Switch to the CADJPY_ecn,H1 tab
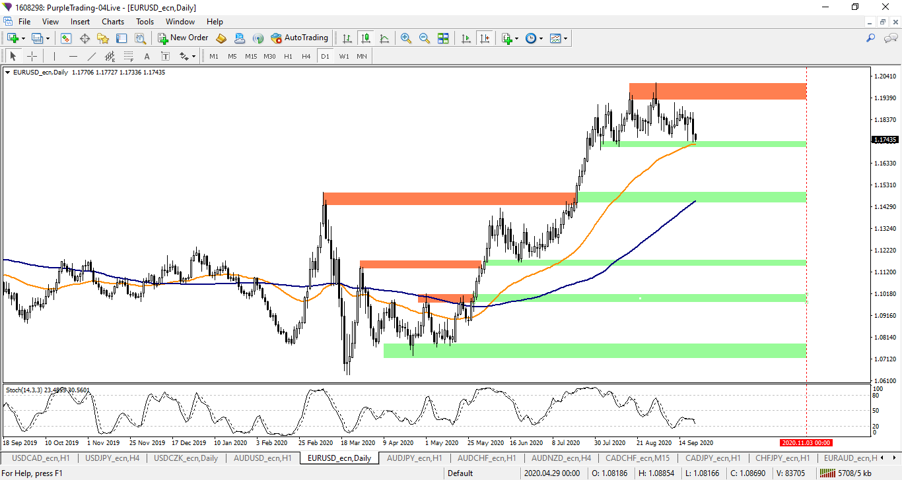The width and height of the screenshot is (902, 480). pos(714,458)
